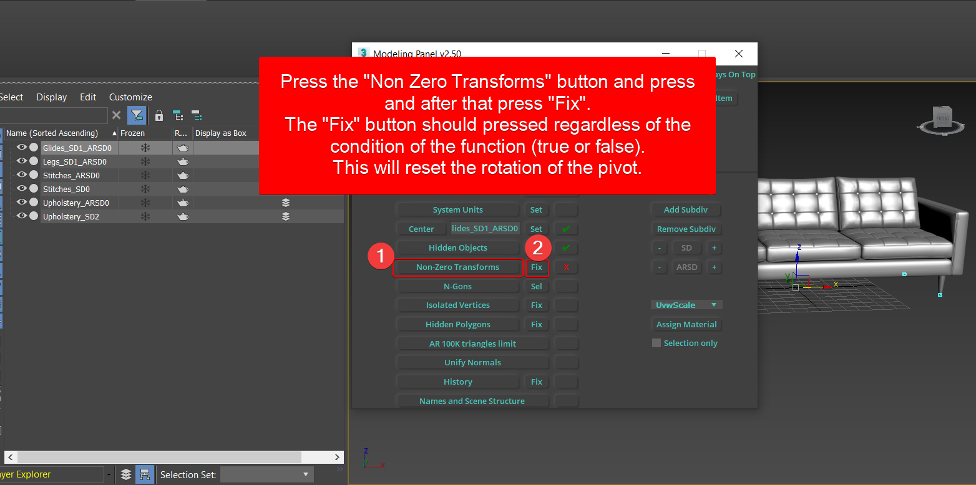The width and height of the screenshot is (976, 485).
Task: Clear the search field with X icon
Action: (117, 115)
